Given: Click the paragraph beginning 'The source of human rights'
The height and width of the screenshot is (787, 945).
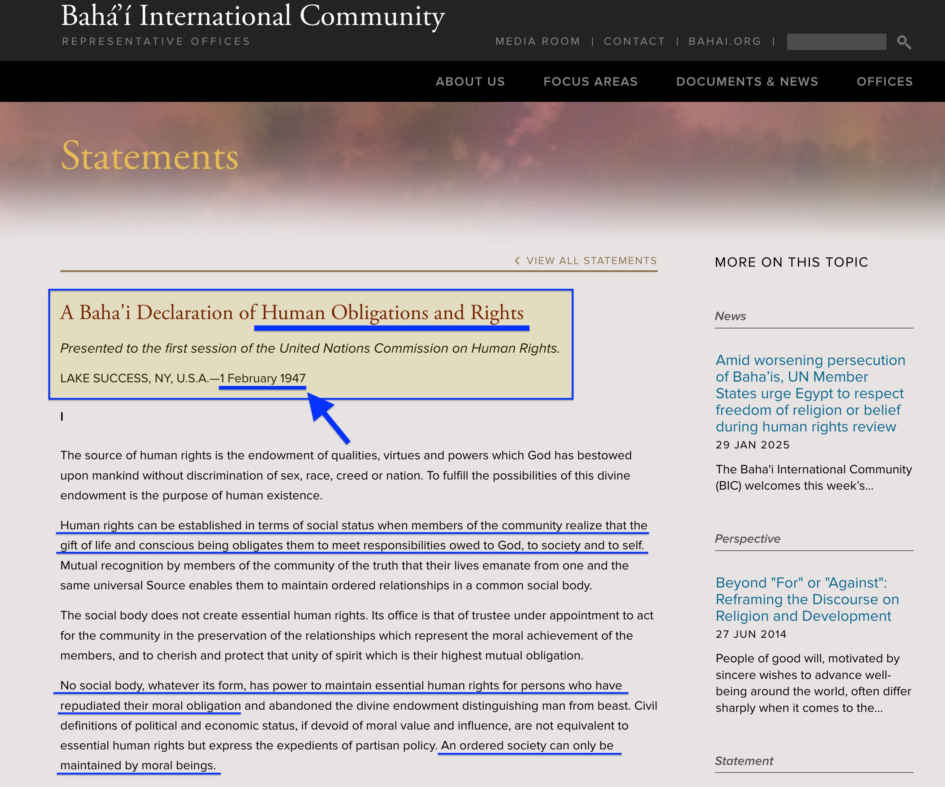Looking at the screenshot, I should click(x=346, y=476).
